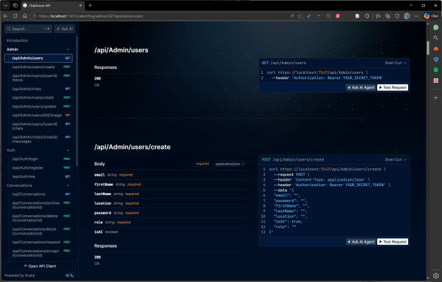Select /api/Conversations/accept/{conversationId} endpoint
This screenshot has width=442, height=282.
39,253
